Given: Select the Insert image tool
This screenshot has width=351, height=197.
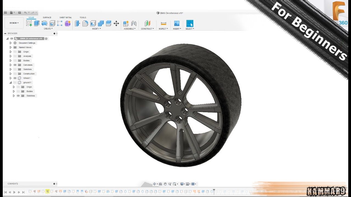Looking at the screenshot, I should coord(177,24).
